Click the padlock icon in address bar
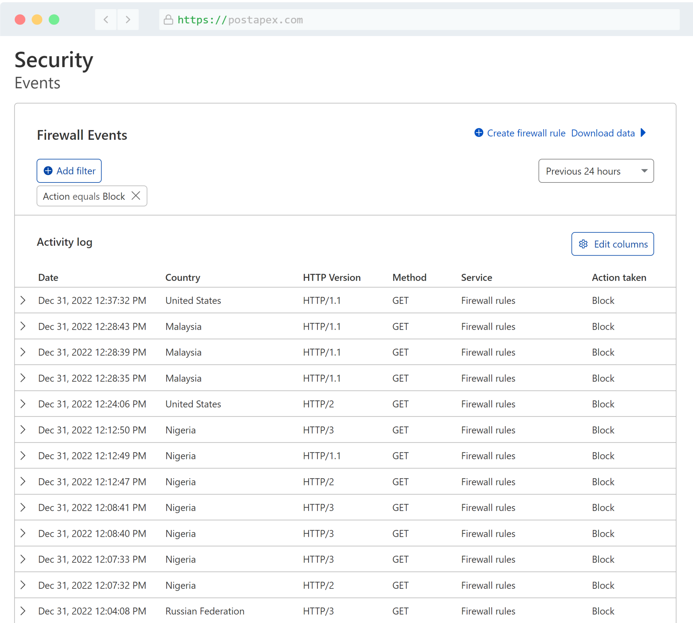693x623 pixels. [168, 19]
